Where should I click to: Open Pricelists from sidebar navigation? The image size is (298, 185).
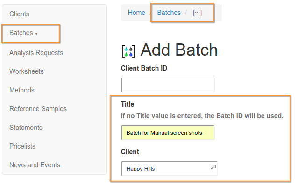22,146
